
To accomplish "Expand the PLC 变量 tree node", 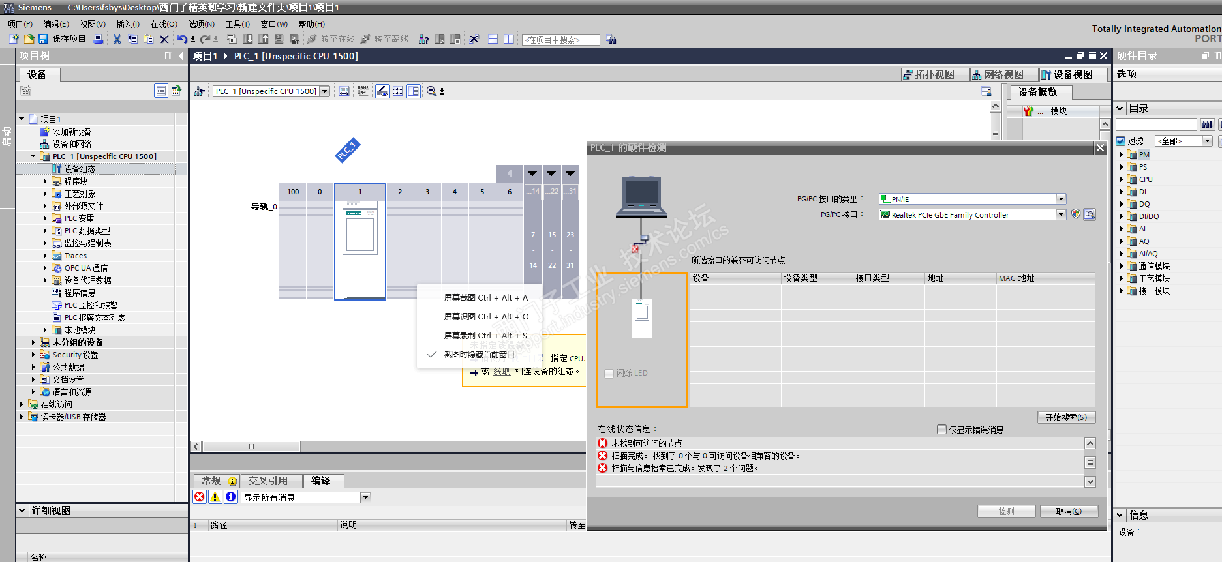I will [x=45, y=218].
